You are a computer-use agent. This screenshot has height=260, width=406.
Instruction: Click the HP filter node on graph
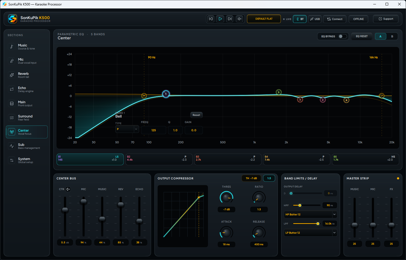point(144,96)
